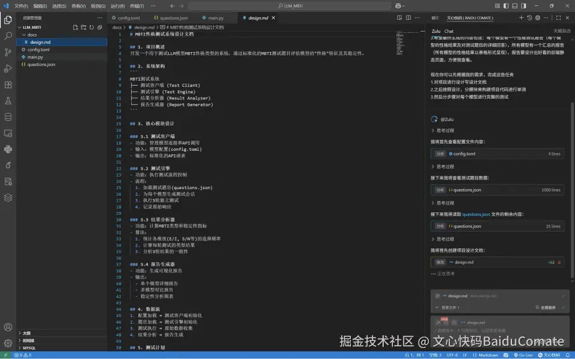The height and width of the screenshot is (359, 575).
Task: Switch to the config.toml editor tab
Action: 126,18
